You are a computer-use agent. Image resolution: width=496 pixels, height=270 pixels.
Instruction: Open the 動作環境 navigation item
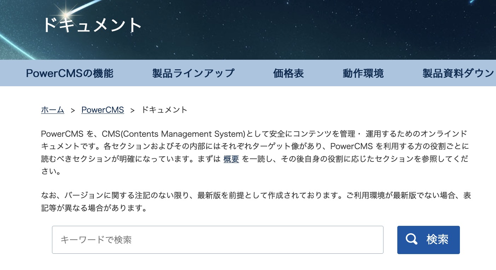[x=363, y=73]
